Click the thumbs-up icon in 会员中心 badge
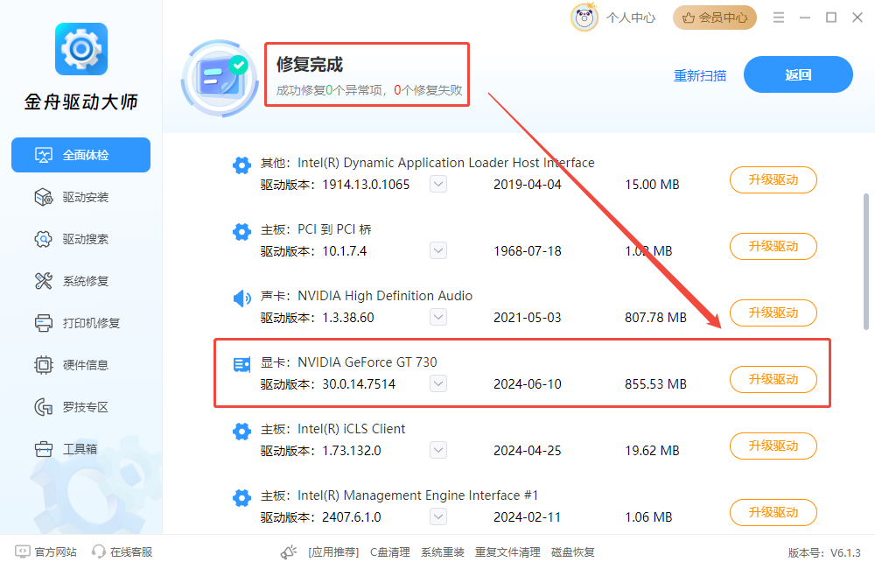The image size is (875, 569). click(x=689, y=18)
